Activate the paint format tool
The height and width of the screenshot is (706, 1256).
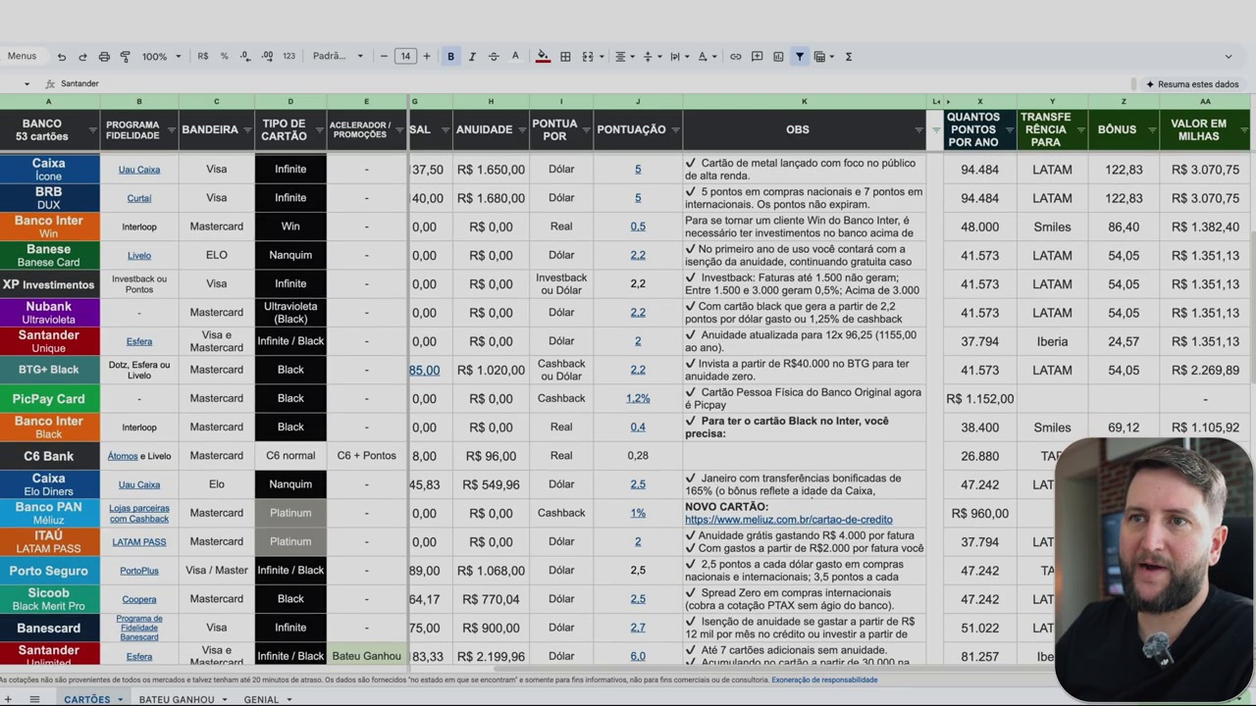coord(125,57)
